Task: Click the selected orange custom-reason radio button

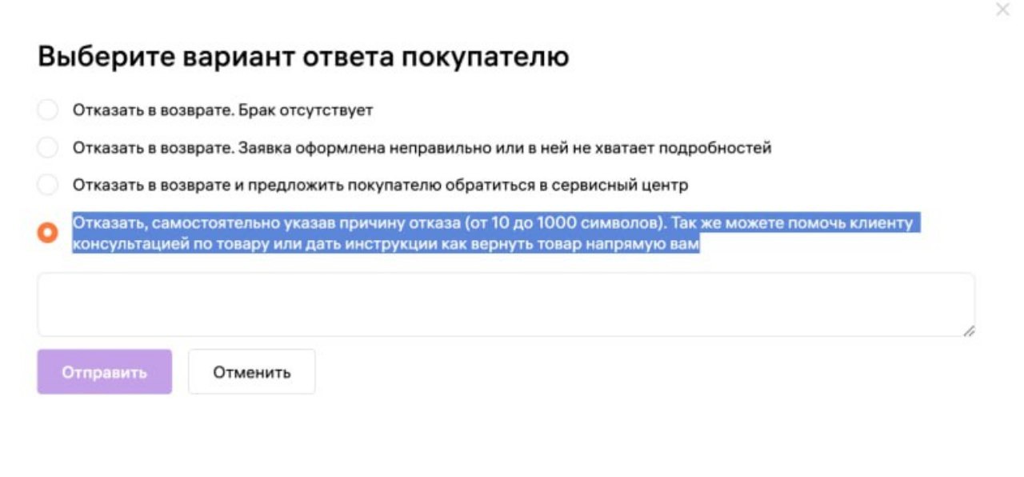Action: coord(48,233)
